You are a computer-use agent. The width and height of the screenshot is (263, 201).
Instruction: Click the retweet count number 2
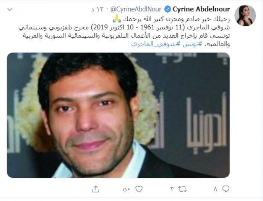[x=172, y=189]
